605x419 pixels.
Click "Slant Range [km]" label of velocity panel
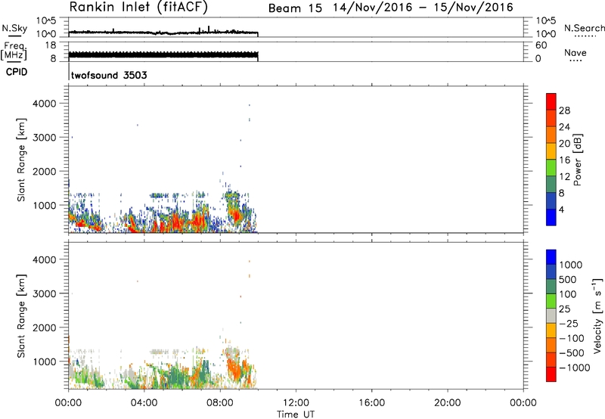21,316
